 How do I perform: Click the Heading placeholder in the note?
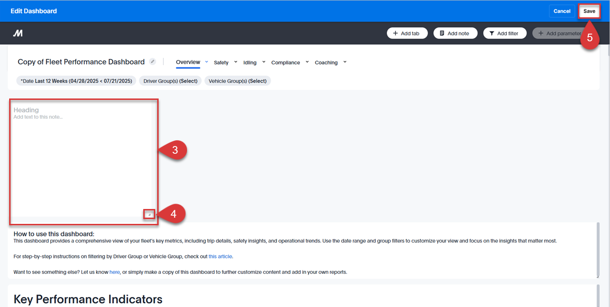(x=25, y=110)
